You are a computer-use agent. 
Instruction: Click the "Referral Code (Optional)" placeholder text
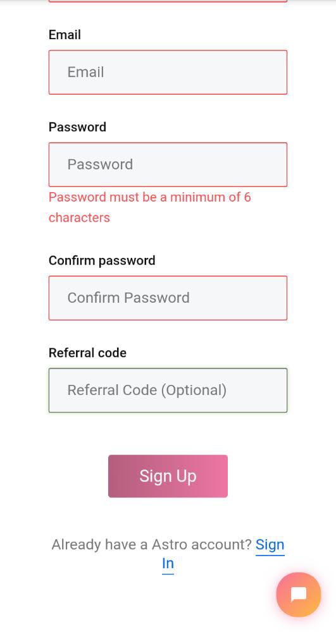[x=147, y=390]
